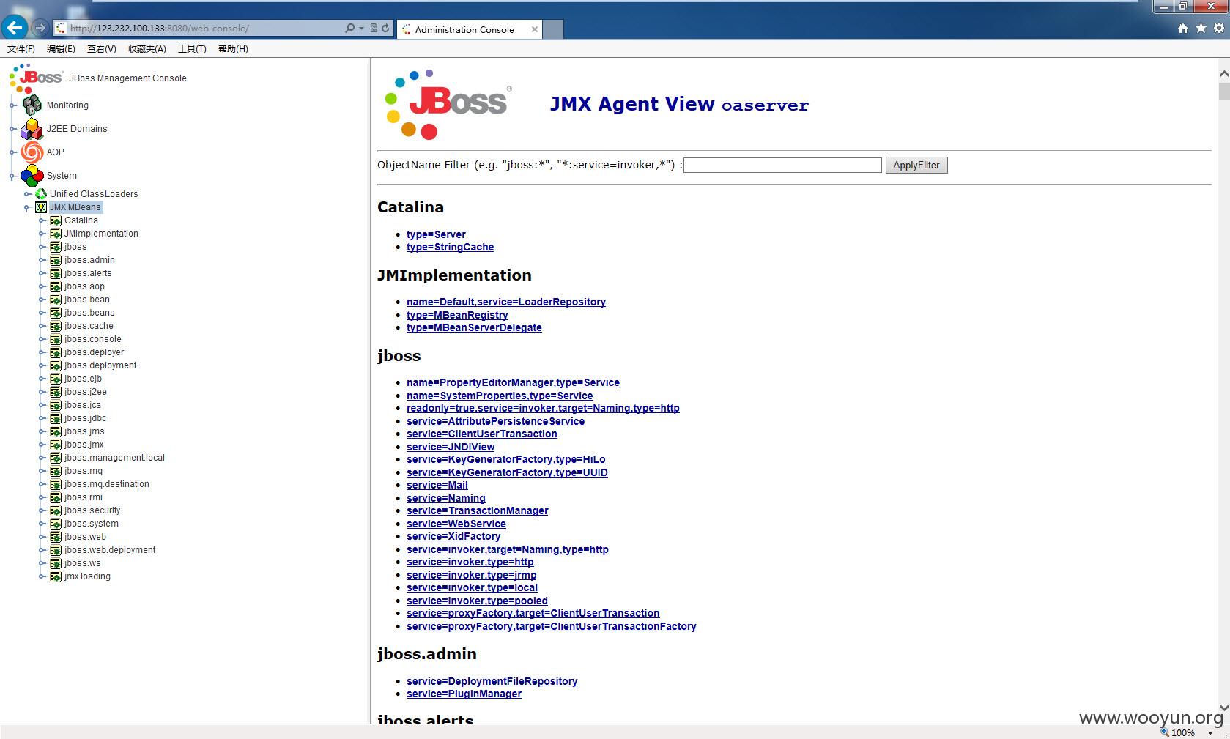
Task: Click the jboss.ejb domain icon
Action: pos(56,379)
